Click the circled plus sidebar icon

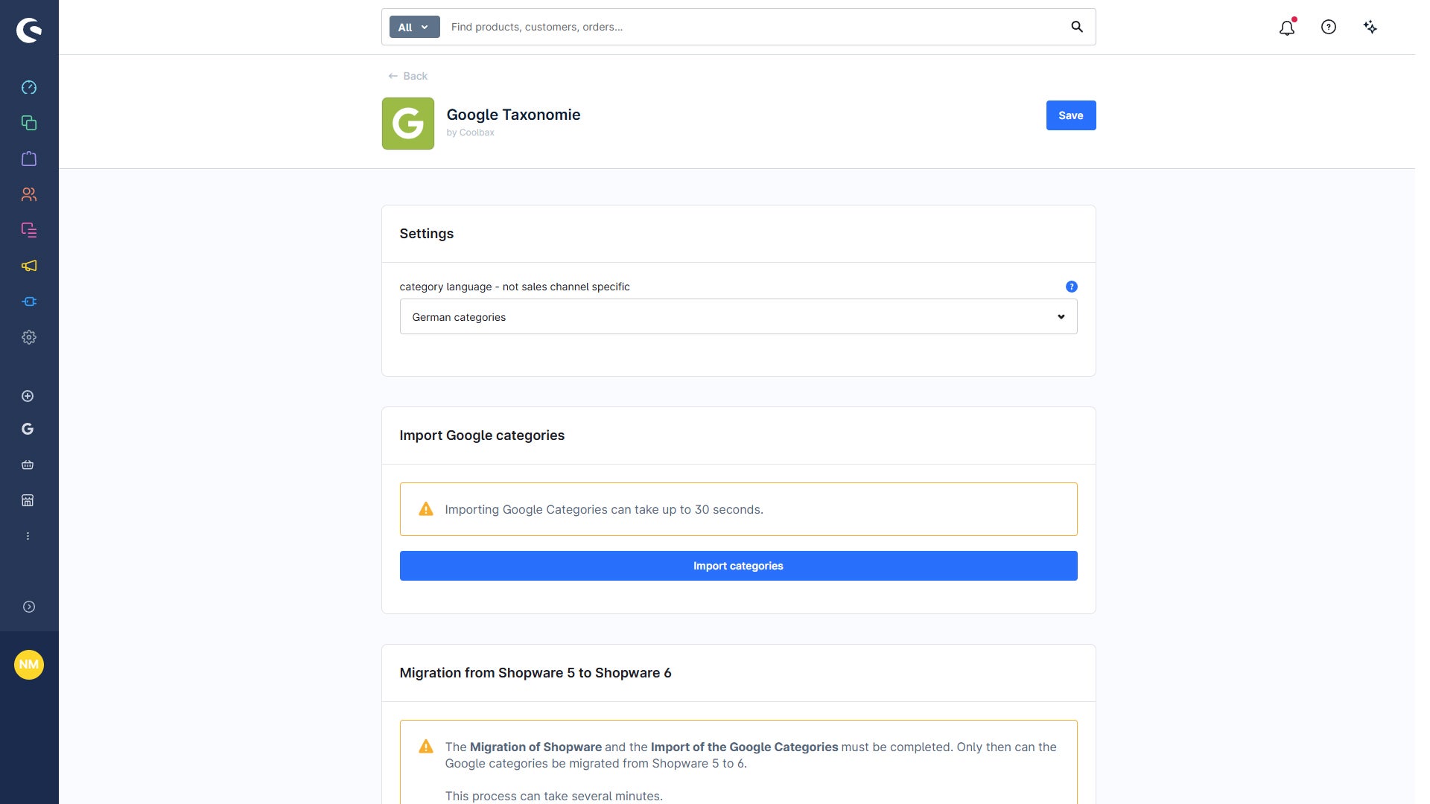[x=28, y=396]
